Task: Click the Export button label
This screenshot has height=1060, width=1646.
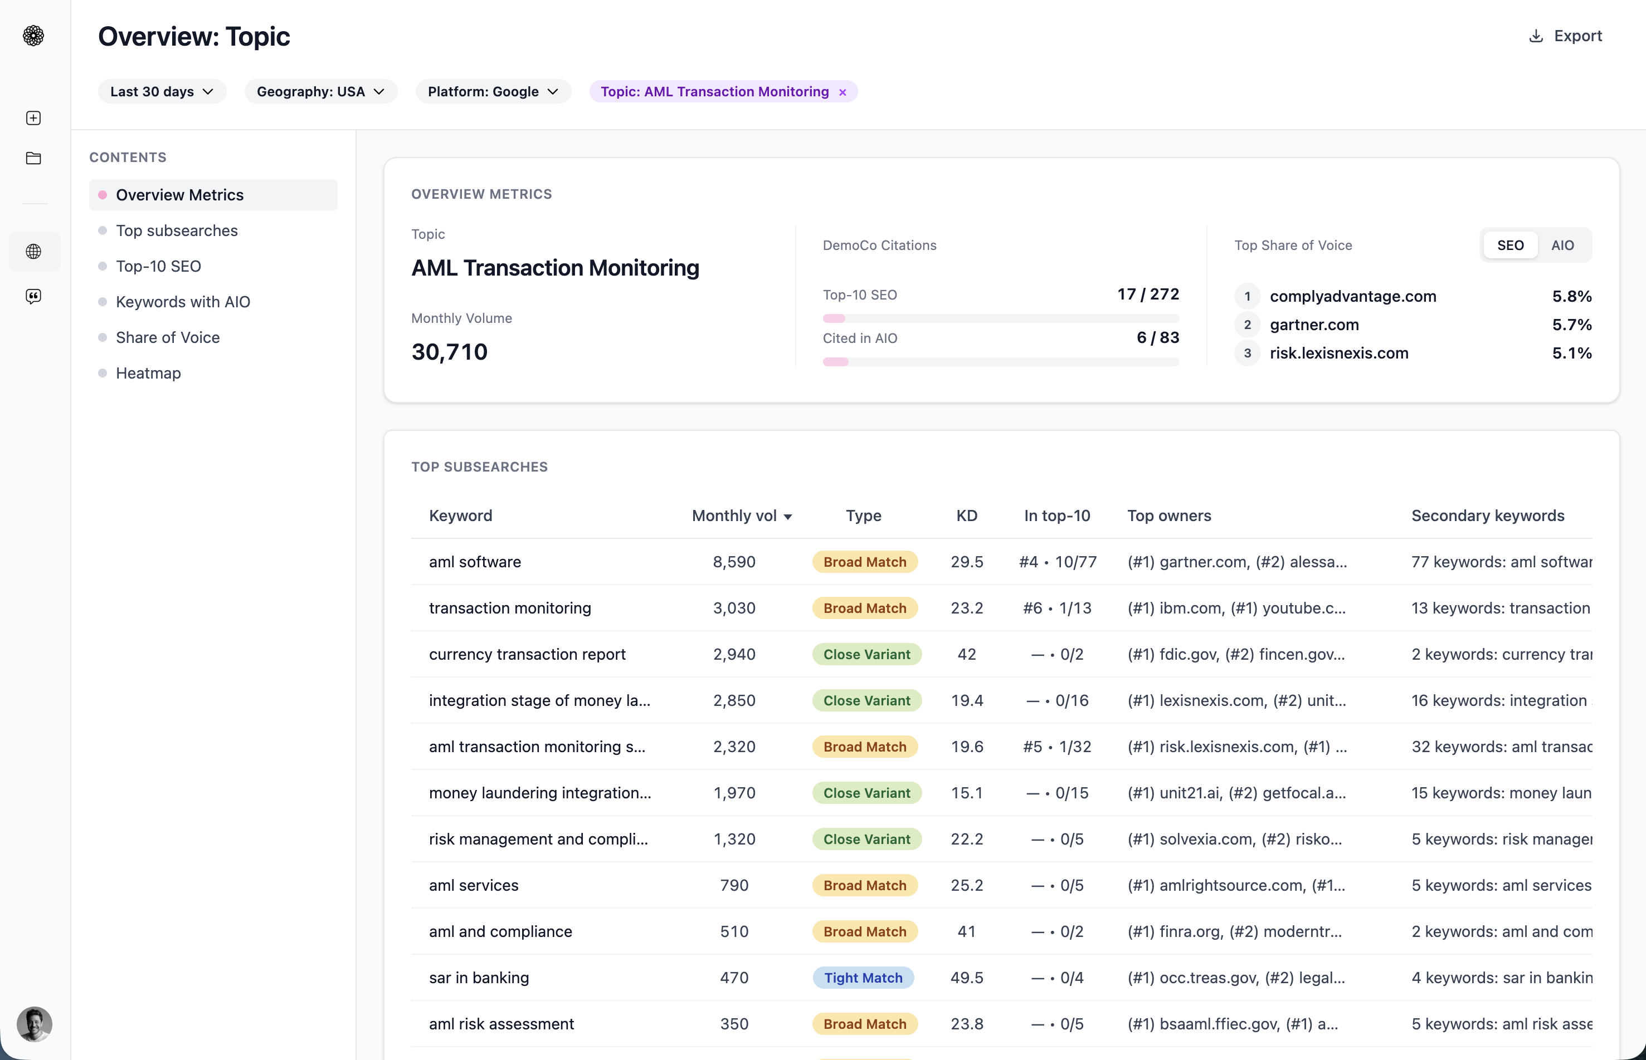Action: tap(1578, 36)
